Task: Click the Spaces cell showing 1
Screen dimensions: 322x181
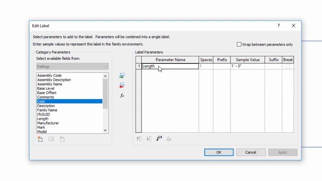Action: [x=206, y=66]
